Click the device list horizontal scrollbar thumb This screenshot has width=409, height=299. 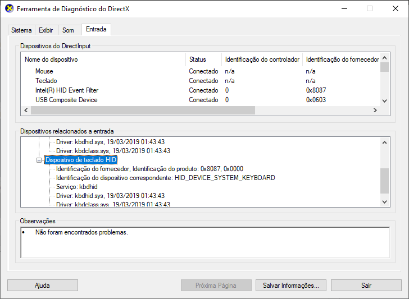[x=143, y=110]
